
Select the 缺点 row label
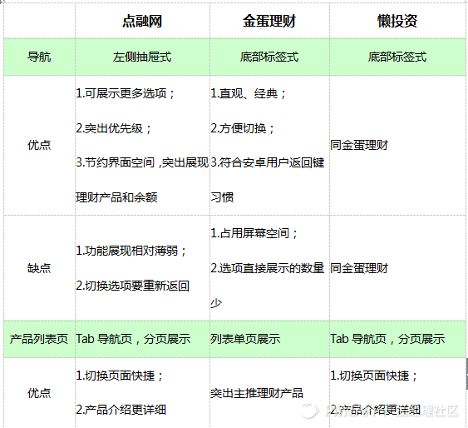pos(39,268)
